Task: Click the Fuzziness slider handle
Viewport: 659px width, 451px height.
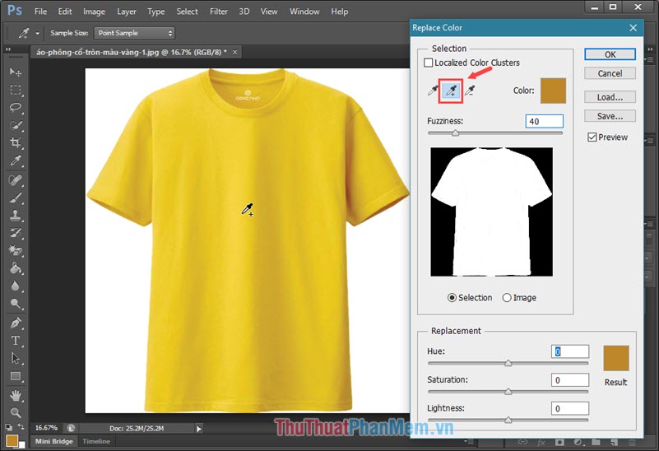Action: point(455,133)
